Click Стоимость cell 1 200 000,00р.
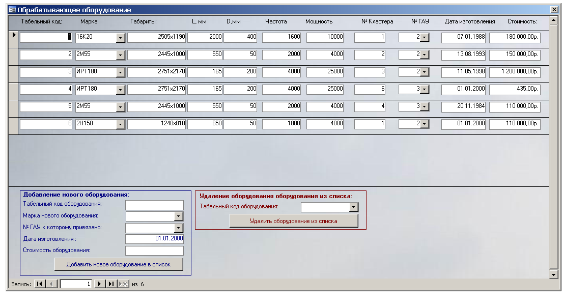Viewport: 563px width, 303px height. [x=515, y=71]
